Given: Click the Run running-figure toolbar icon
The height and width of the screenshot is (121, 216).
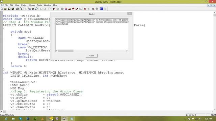Looking at the screenshot, I should 66,9.
